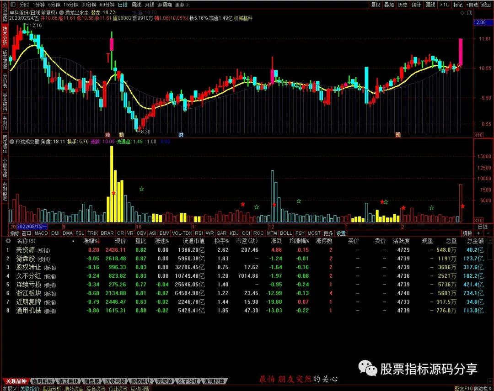
Task: Open 成交明细 in the left sidebar
Action: [x=5, y=59]
